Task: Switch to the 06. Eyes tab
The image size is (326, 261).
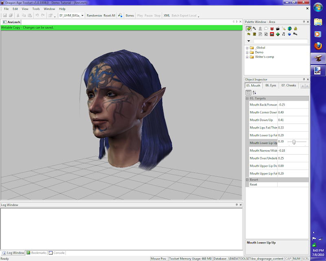Action: 270,86
